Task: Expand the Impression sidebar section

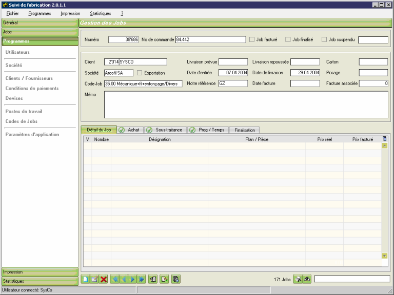Action: coord(40,272)
